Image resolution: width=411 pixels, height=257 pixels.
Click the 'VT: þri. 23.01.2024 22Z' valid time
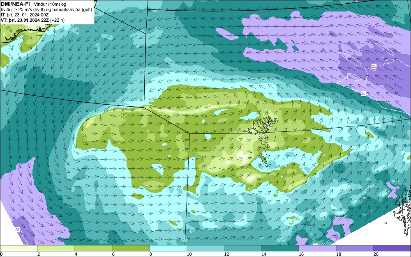(x=25, y=20)
